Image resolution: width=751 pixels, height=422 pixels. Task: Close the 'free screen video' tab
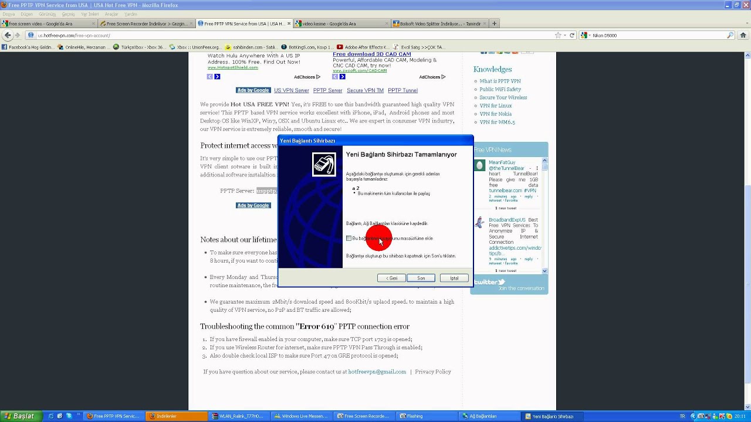coord(93,24)
